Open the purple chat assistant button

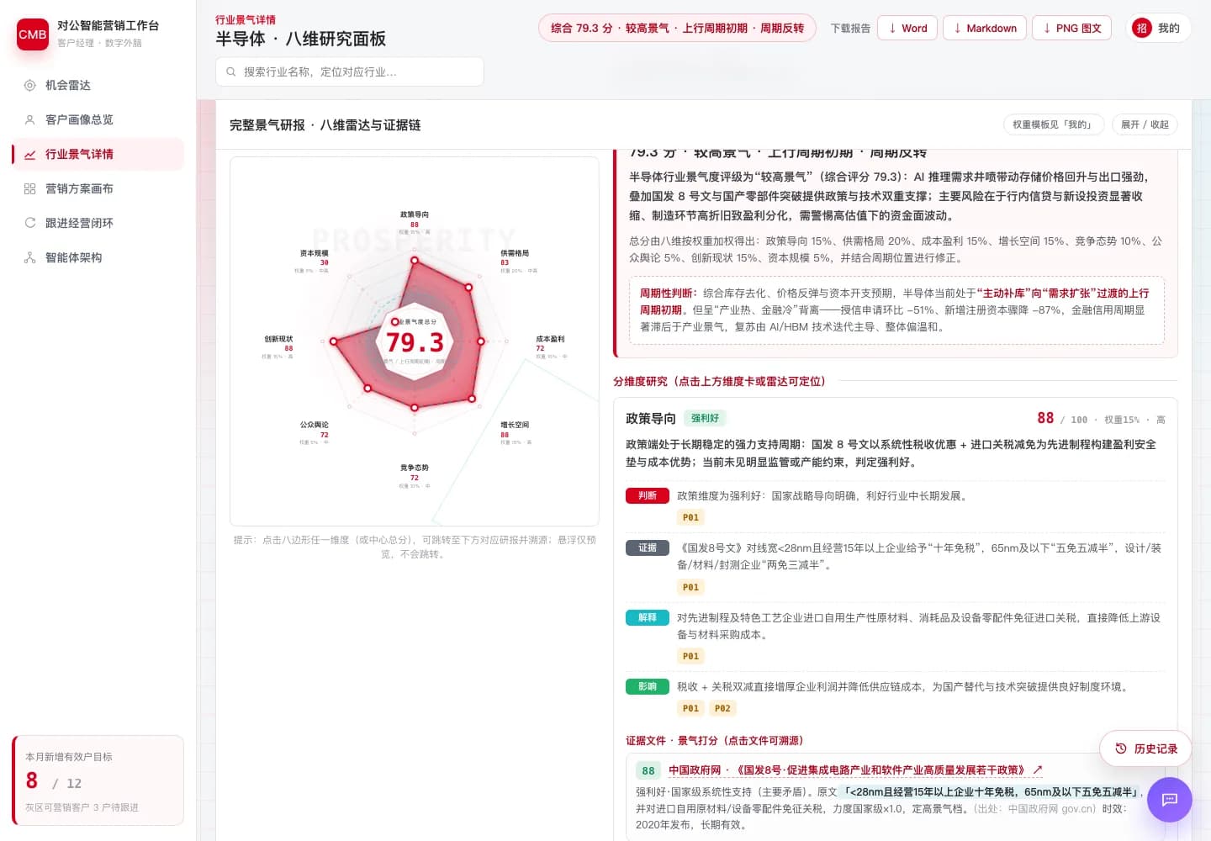(x=1170, y=800)
